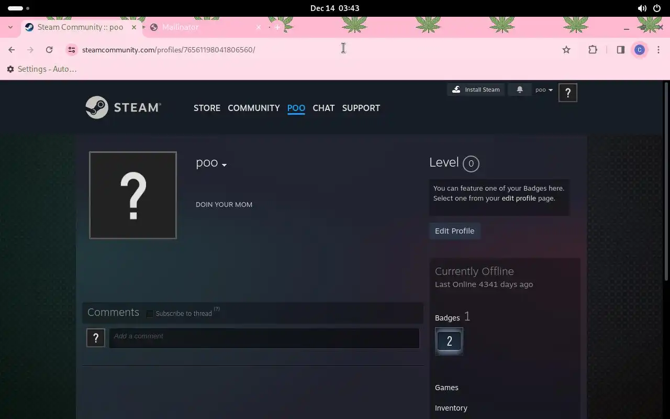Click the Activities pill in top bar
This screenshot has width=670, height=419.
click(x=18, y=8)
